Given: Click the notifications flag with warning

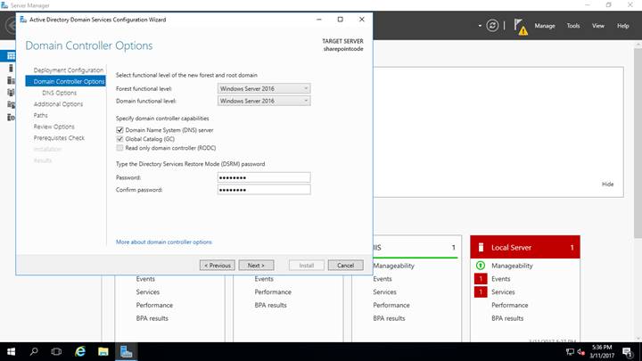Looking at the screenshot, I should [521, 26].
